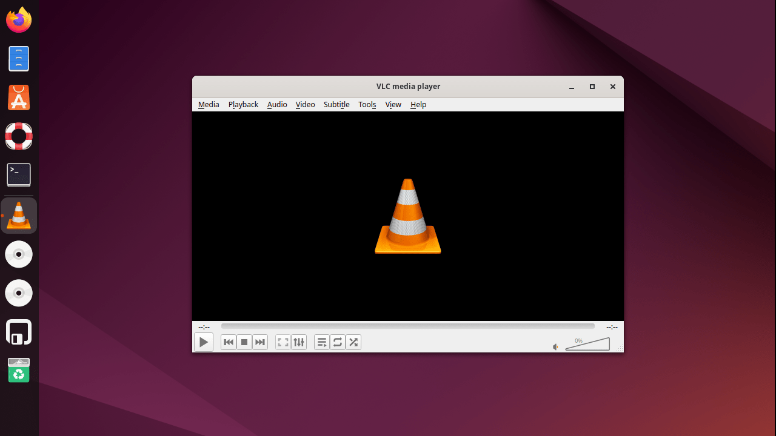This screenshot has height=436, width=776.
Task: Launch Firefox from the dock
Action: [18, 19]
